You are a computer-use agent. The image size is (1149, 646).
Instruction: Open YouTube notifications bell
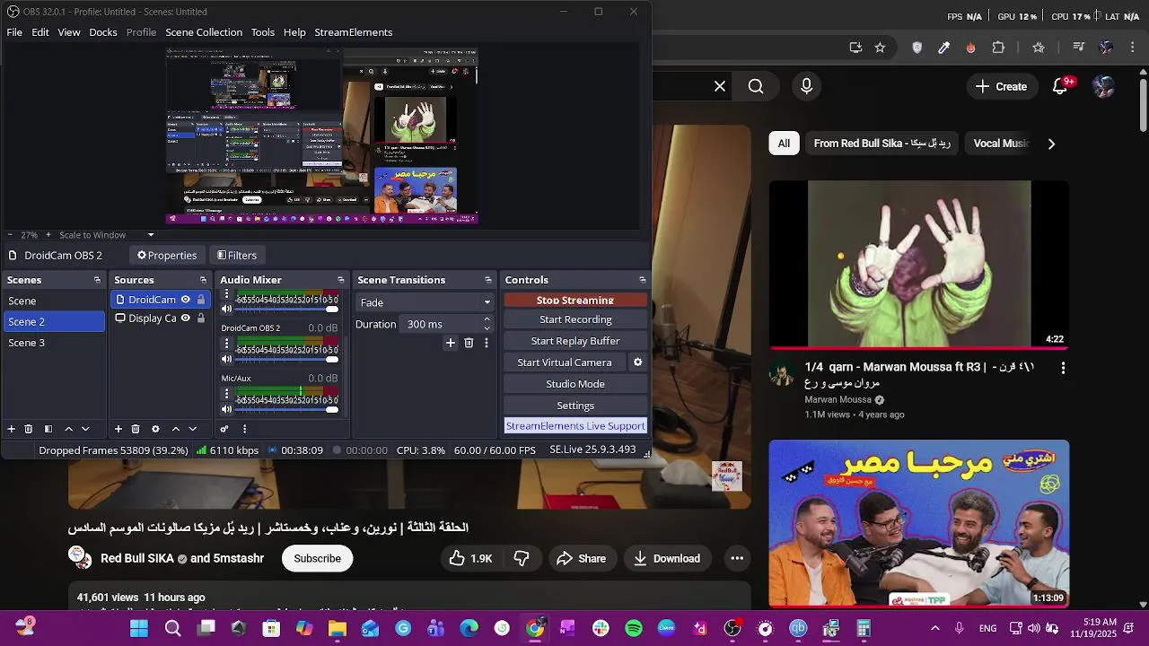coord(1060,86)
